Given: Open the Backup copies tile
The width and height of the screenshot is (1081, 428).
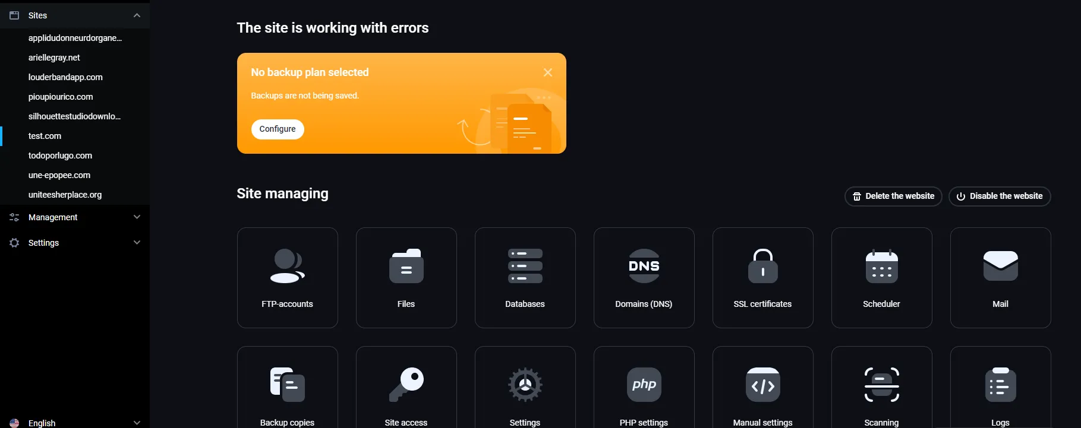Looking at the screenshot, I should coord(287,388).
